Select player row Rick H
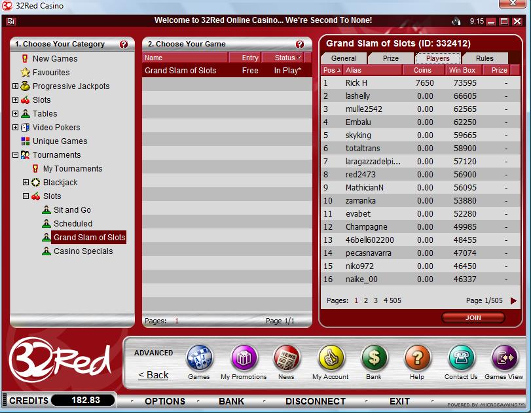 click(x=420, y=82)
